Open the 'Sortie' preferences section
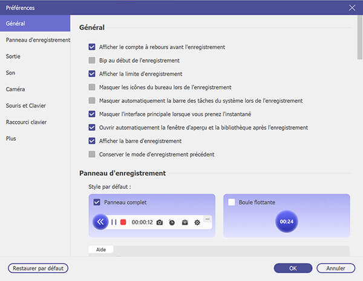 [14, 56]
